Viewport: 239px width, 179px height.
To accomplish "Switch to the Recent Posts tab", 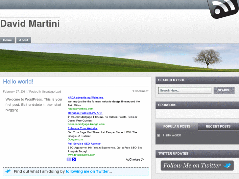I will pyautogui.click(x=218, y=126).
